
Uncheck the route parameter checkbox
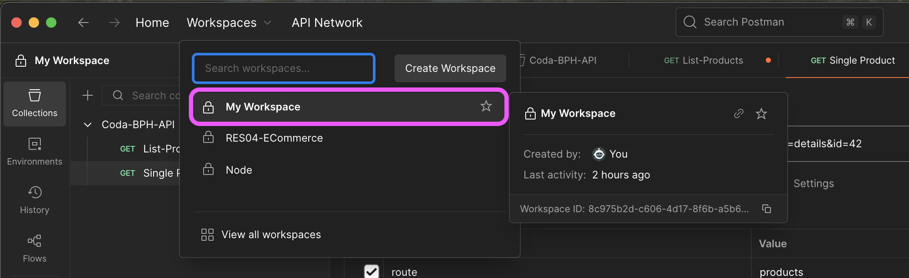tap(372, 272)
